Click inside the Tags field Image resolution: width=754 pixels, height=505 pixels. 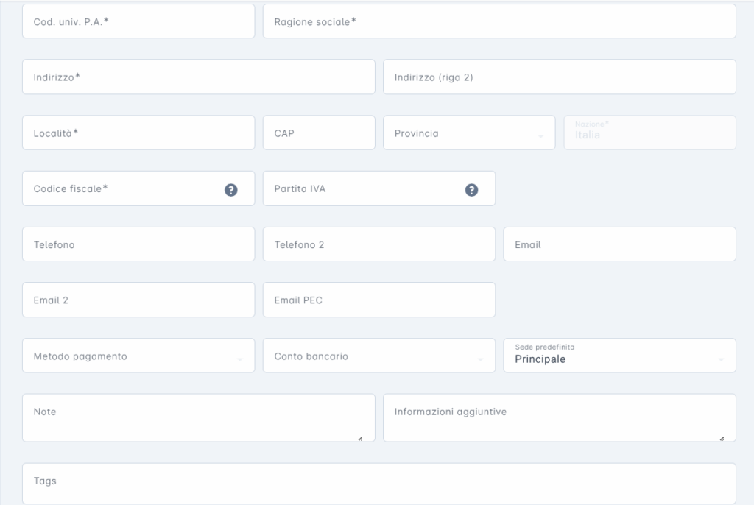(x=379, y=484)
